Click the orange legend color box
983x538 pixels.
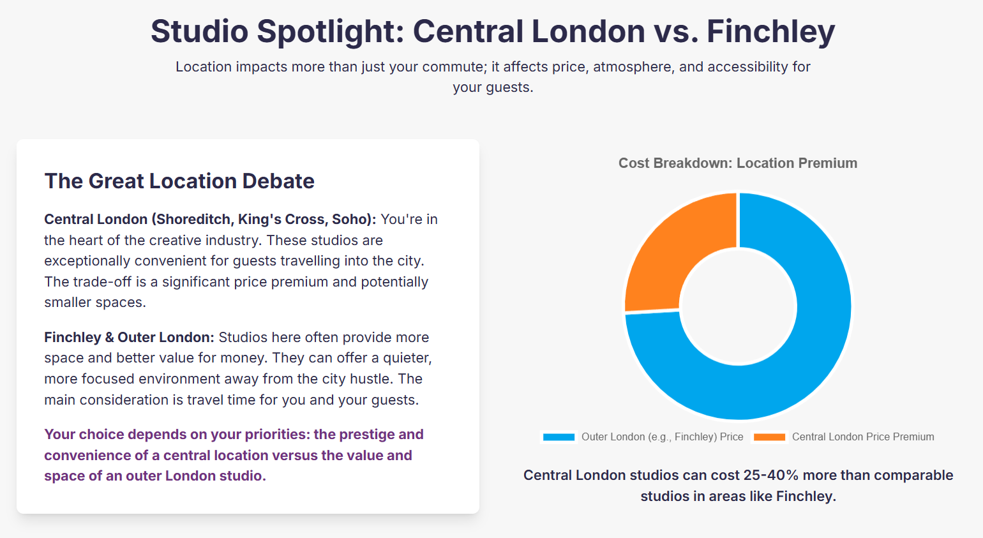(x=769, y=437)
